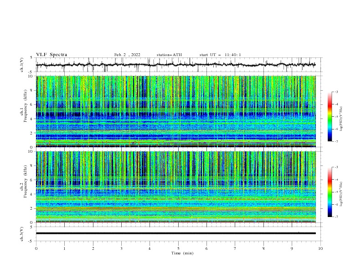Click the "-3" label on lower color bar
361x279 pixels.
[x=336, y=167]
